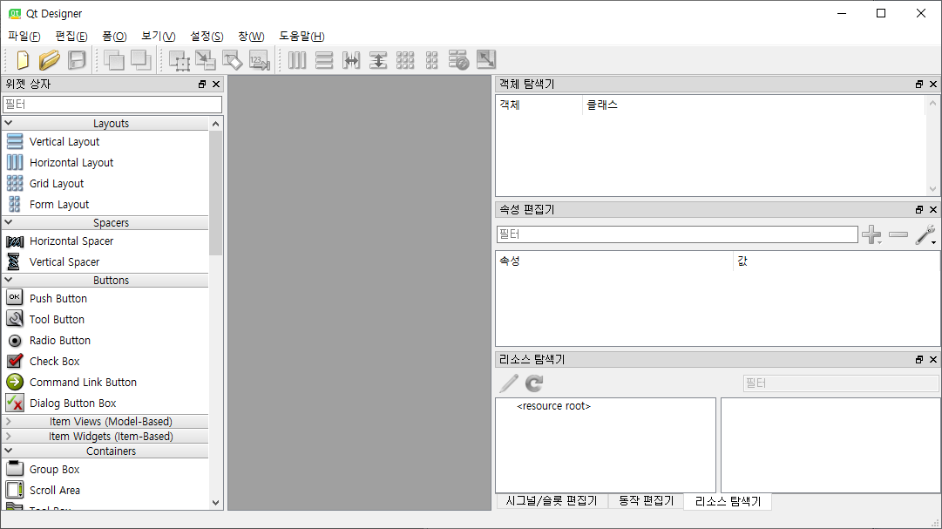942x529 pixels.
Task: Reload resources with the refresh icon
Action: (x=534, y=383)
